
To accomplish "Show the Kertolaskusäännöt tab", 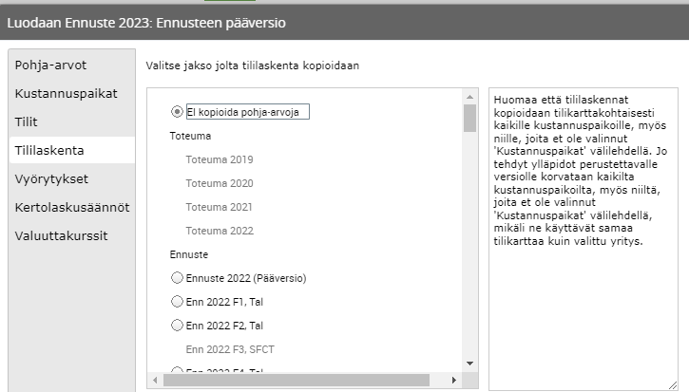I will point(71,207).
